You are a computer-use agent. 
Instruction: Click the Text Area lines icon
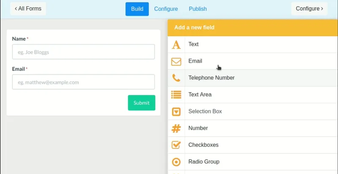tap(176, 94)
